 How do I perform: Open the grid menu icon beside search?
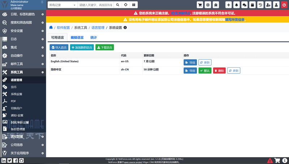[x=134, y=5]
